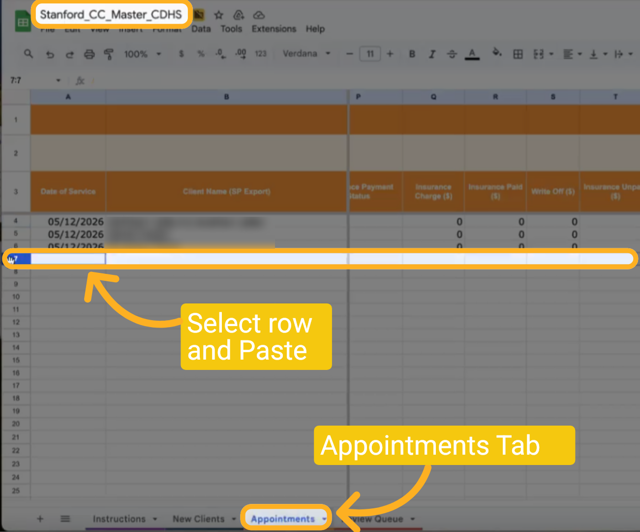Open the all sheets list
The width and height of the screenshot is (640, 532).
point(65,519)
